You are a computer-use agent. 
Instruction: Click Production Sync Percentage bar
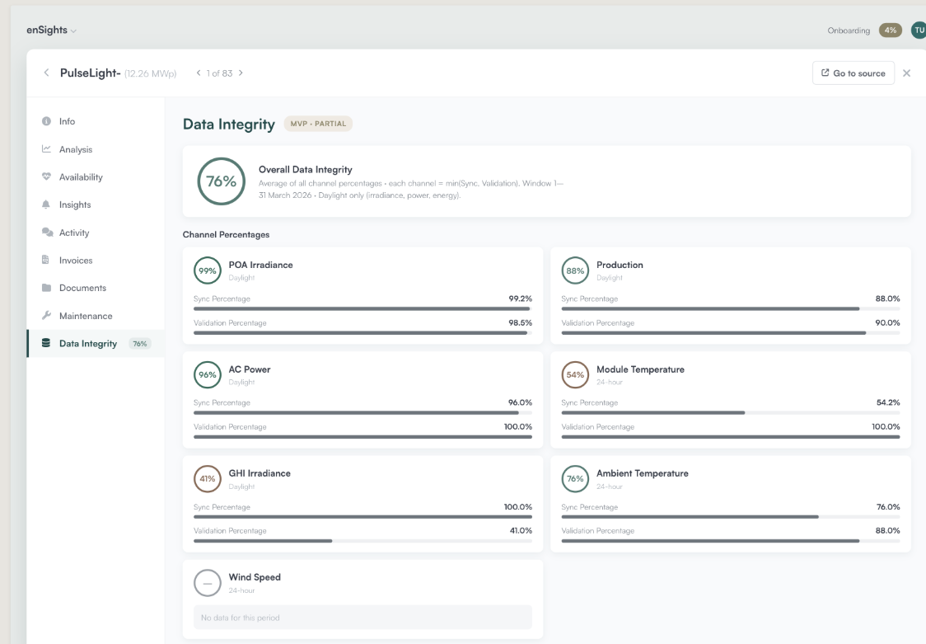pyautogui.click(x=731, y=308)
